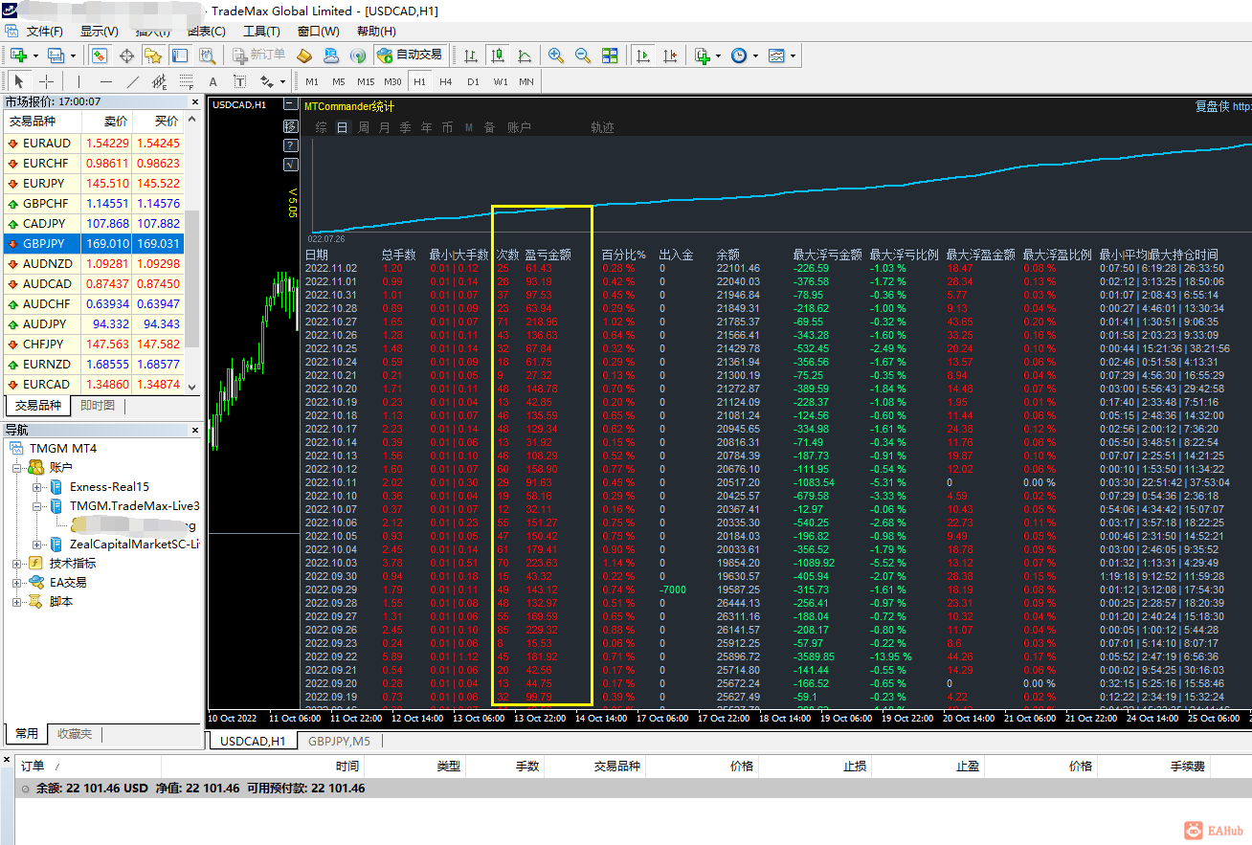Open the chart profiles icon

pos(56,56)
